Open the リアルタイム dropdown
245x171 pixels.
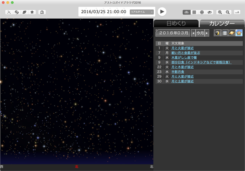click(142, 12)
